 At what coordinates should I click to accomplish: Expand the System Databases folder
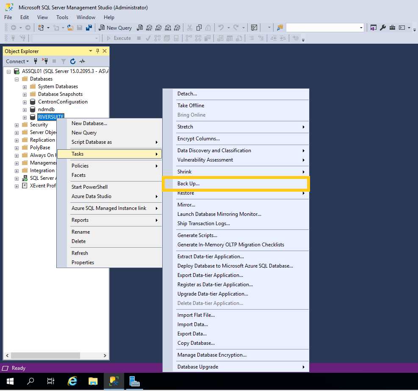click(x=25, y=87)
